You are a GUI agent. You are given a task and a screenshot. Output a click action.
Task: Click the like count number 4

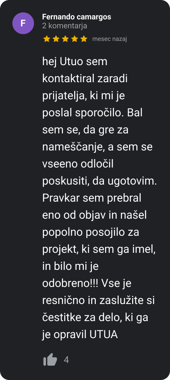66,360
